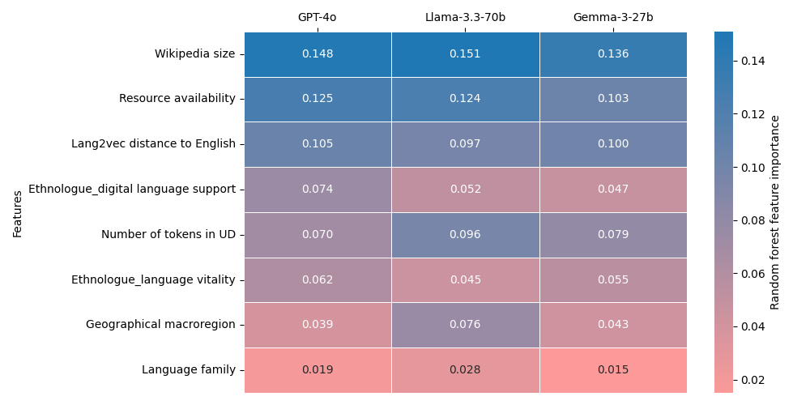Click the Random forest feature importance label

pos(775,212)
